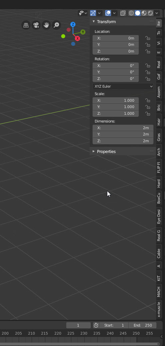Viewport: 165px width, 346px height.
Task: Lock Scale Z
Action: (x=148, y=113)
